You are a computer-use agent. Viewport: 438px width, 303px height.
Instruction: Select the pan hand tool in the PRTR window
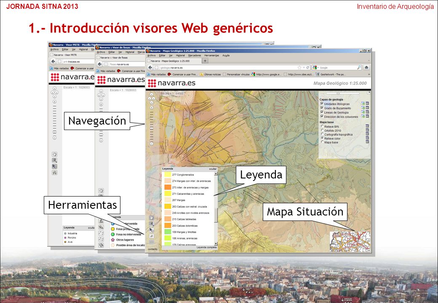pos(54,154)
